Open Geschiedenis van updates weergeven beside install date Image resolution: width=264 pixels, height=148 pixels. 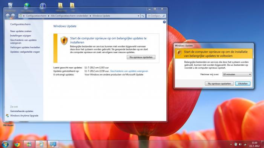point(129,71)
